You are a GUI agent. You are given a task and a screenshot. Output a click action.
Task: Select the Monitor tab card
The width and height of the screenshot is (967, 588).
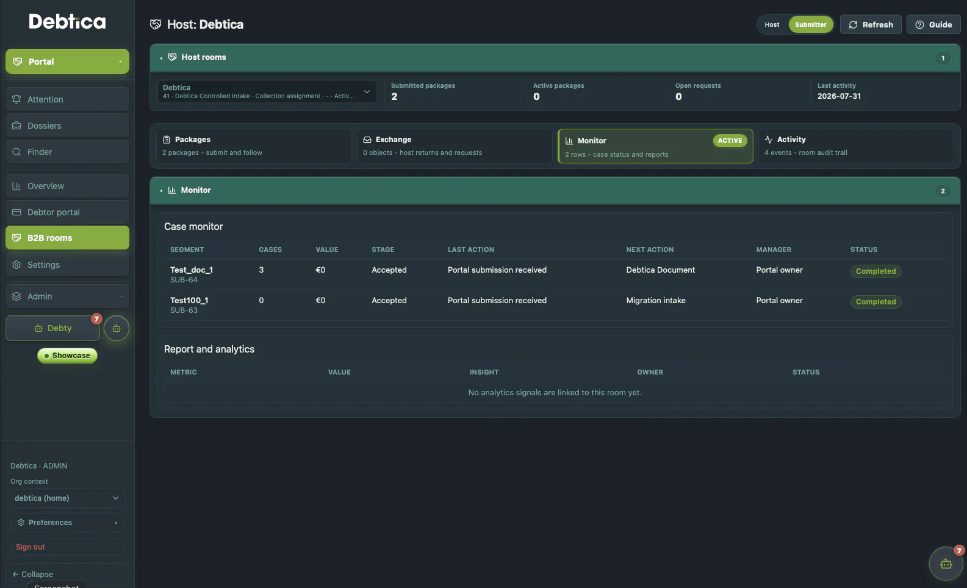[x=655, y=146]
